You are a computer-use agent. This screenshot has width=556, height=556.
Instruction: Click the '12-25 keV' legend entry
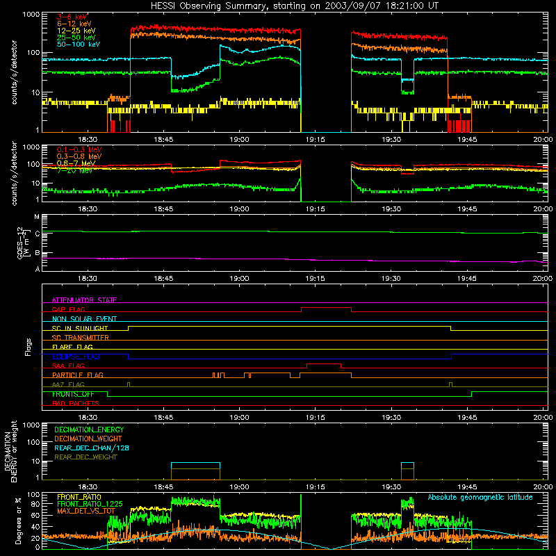click(x=76, y=31)
